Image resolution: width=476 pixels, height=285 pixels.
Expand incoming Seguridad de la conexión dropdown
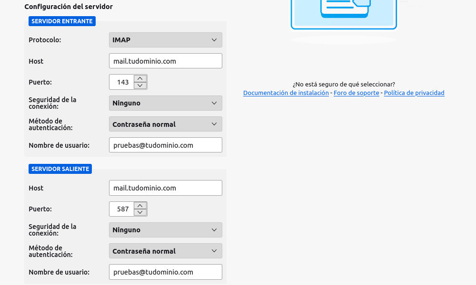coord(165,103)
